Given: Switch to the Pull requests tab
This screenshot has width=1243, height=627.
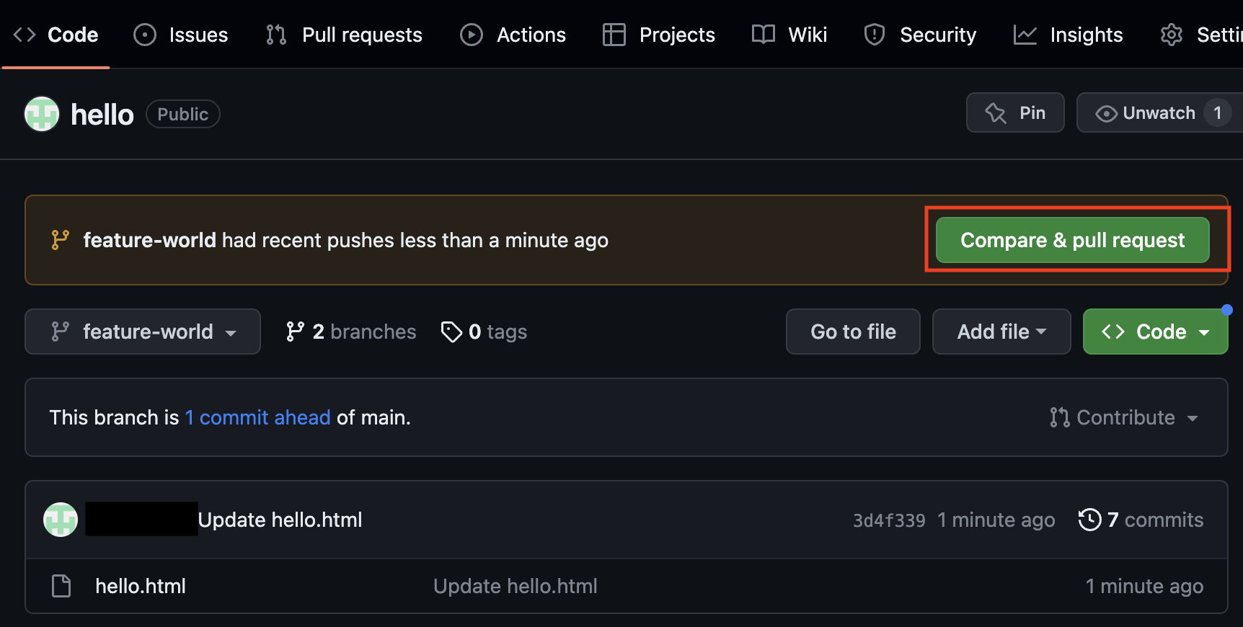Looking at the screenshot, I should pyautogui.click(x=362, y=34).
